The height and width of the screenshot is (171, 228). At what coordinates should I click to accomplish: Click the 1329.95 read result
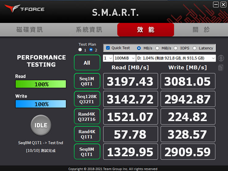coord(130,152)
